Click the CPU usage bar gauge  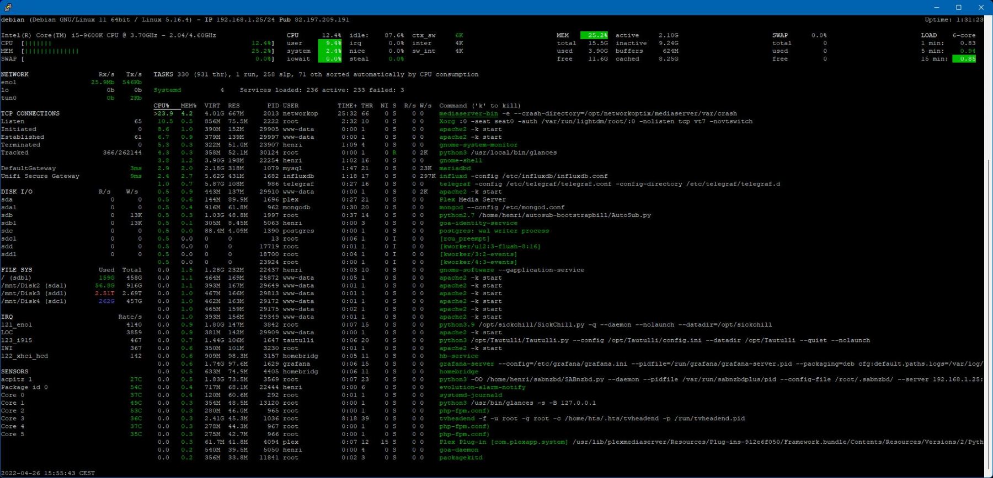click(38, 43)
